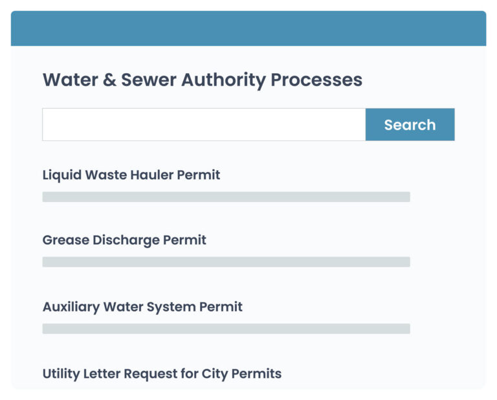
Task: Submit the query with the blue Search button
Action: click(410, 124)
